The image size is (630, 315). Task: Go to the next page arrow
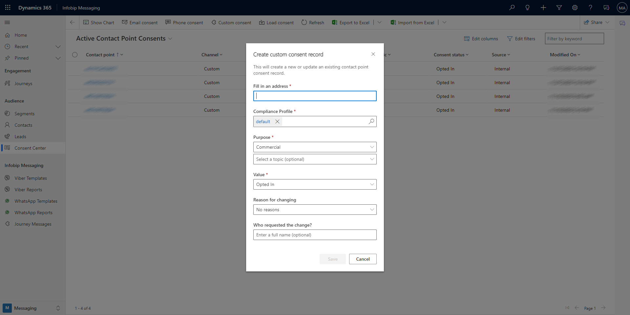pyautogui.click(x=603, y=308)
